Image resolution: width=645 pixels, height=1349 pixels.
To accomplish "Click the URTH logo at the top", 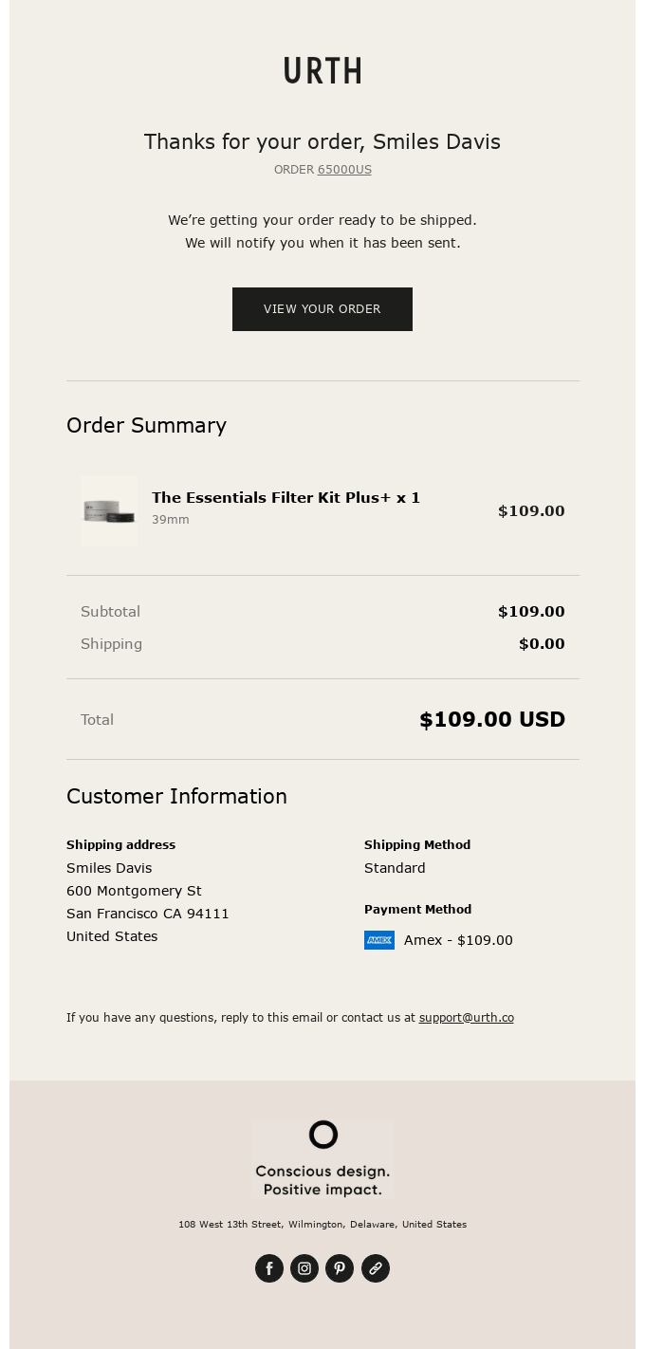I will click(322, 71).
